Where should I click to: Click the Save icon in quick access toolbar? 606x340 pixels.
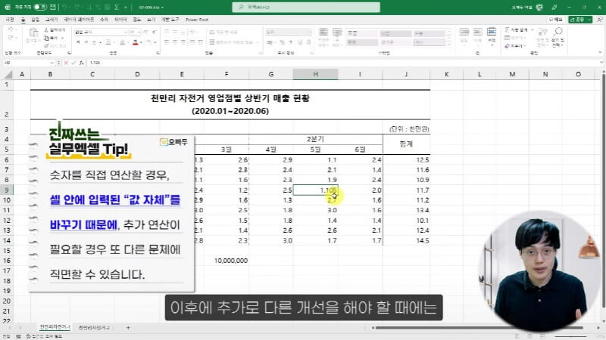tap(53, 7)
